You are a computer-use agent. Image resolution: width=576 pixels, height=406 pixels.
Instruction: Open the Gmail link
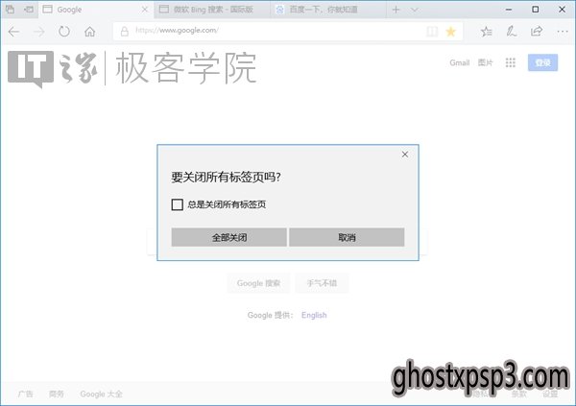pyautogui.click(x=460, y=62)
